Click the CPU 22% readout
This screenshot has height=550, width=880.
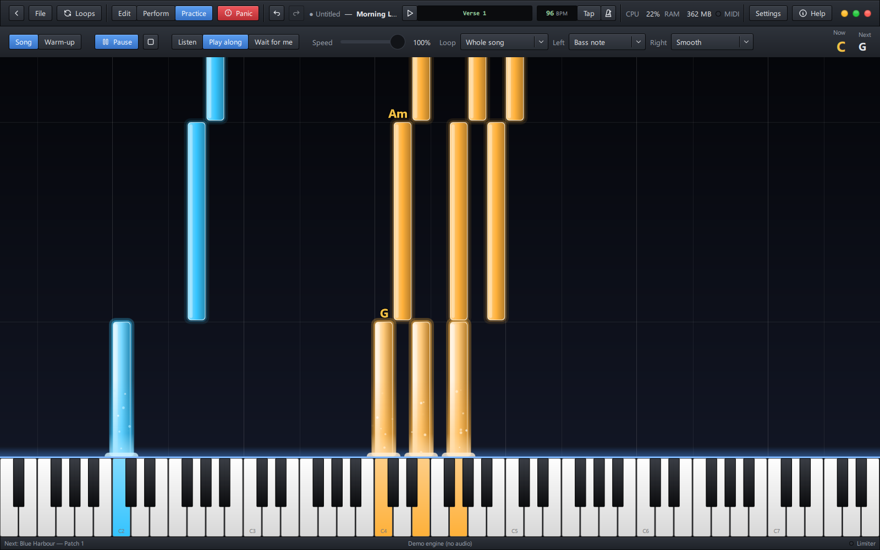pos(642,14)
